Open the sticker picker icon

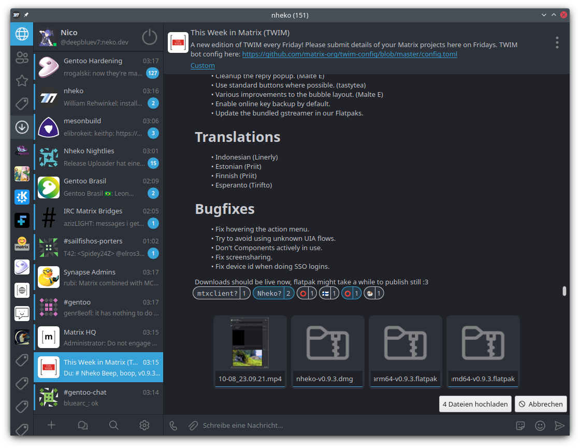click(521, 425)
